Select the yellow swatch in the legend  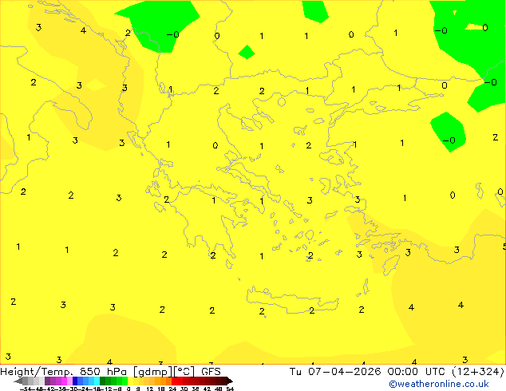(x=130, y=381)
